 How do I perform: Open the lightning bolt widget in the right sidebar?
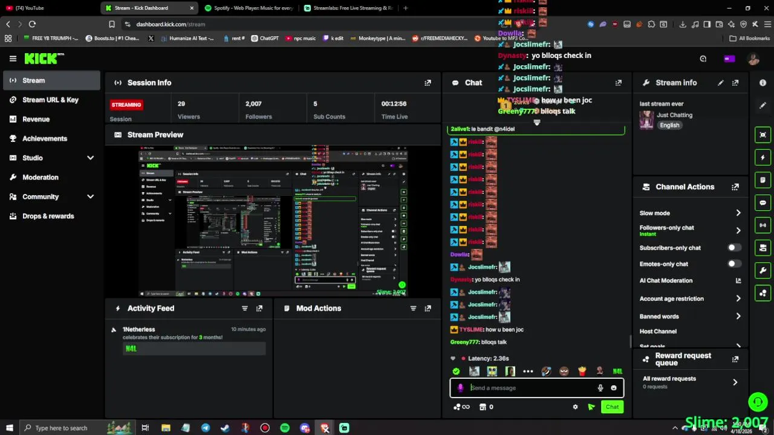(x=763, y=158)
